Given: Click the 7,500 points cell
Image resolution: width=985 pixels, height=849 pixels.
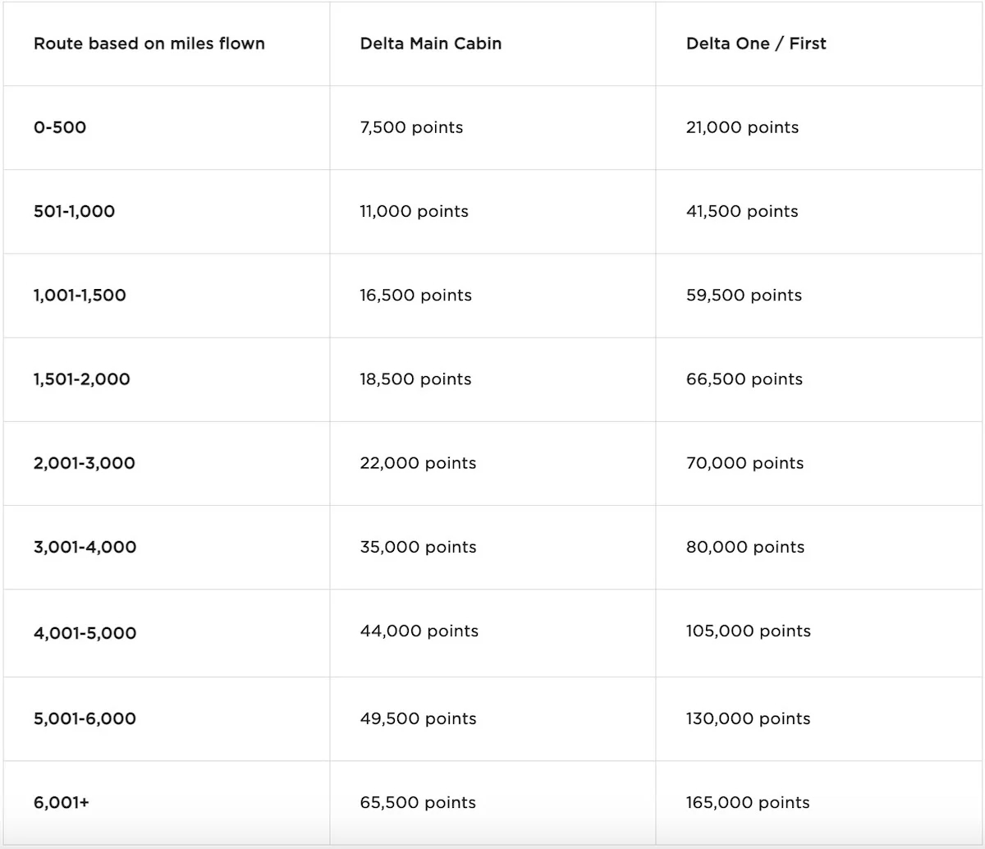Looking at the screenshot, I should 411,127.
